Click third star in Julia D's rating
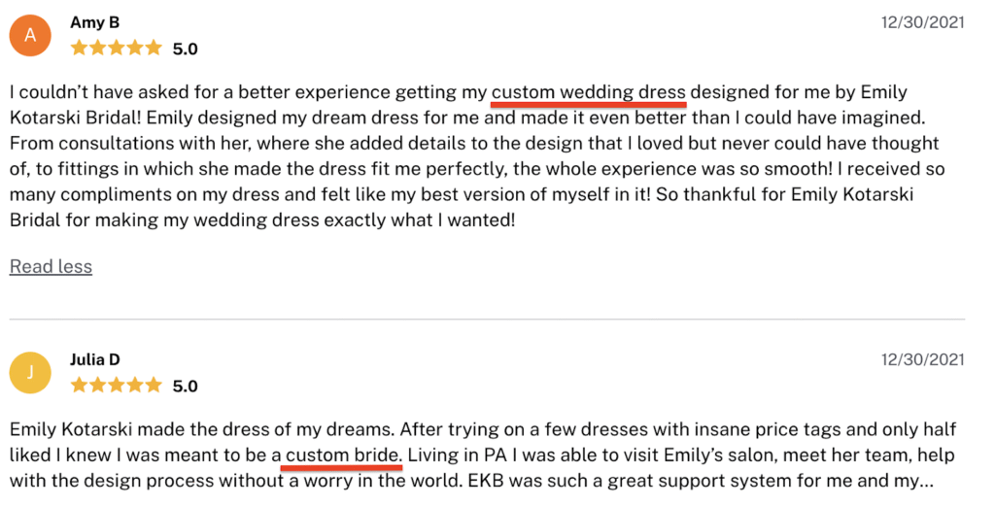995x506 pixels. [117, 386]
